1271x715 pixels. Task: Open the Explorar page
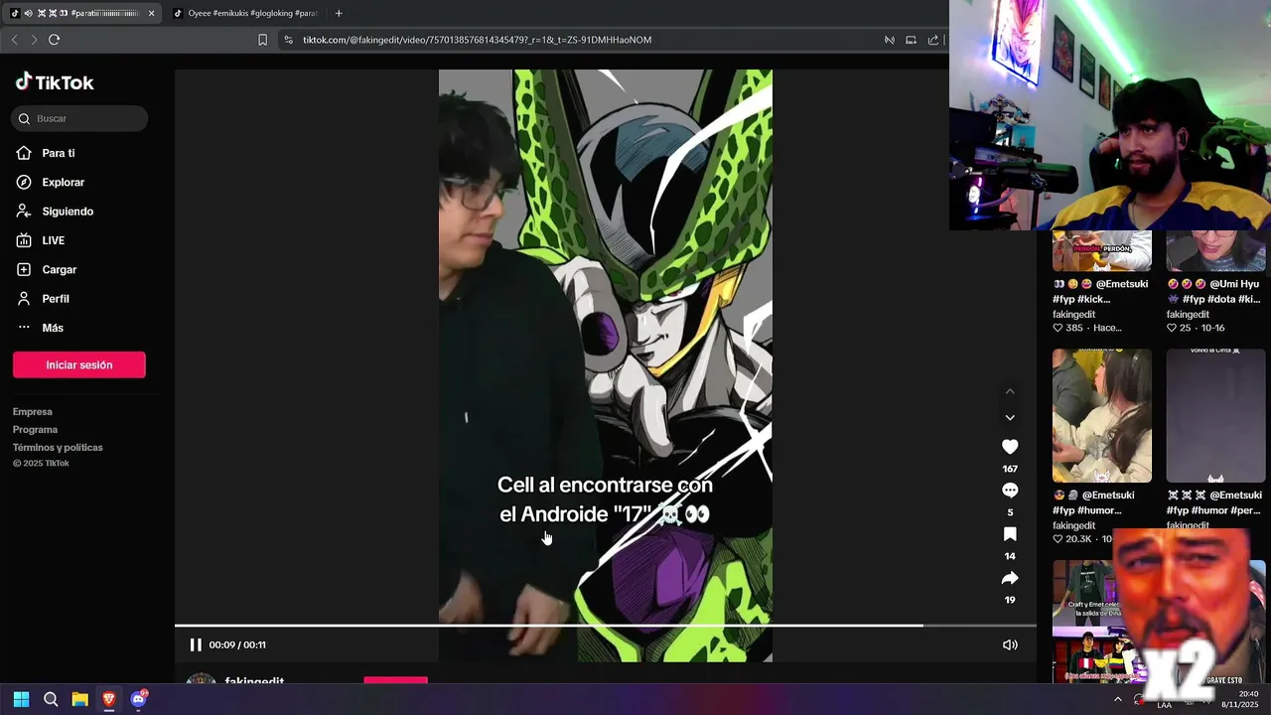[x=51, y=182]
